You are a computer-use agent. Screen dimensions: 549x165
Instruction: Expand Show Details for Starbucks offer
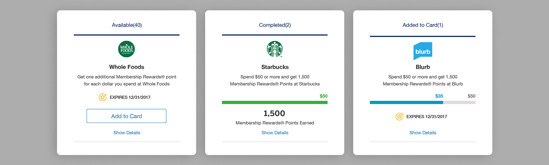[275, 133]
